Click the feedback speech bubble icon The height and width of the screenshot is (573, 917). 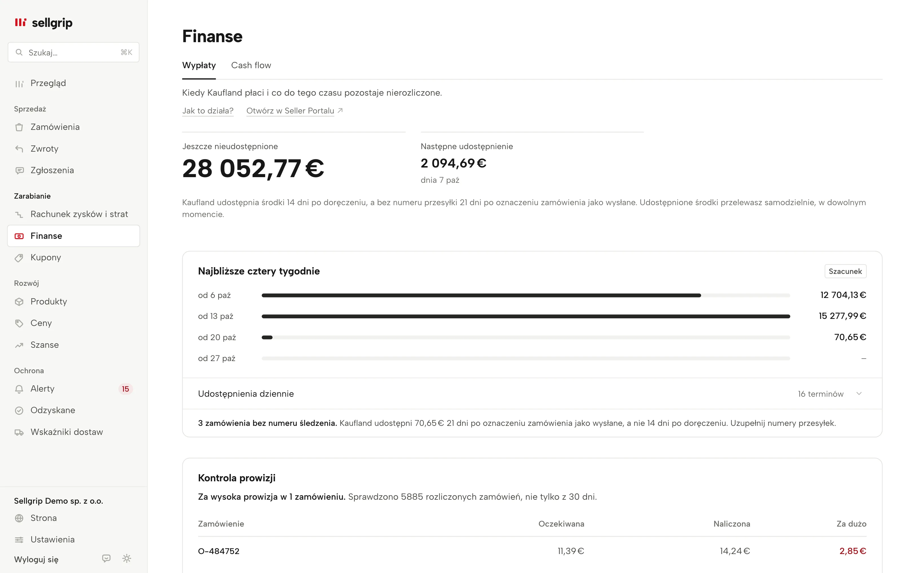[106, 558]
